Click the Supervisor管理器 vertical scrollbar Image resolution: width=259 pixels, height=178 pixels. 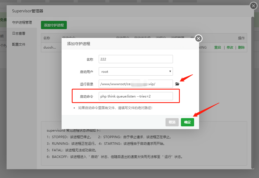[253, 92]
